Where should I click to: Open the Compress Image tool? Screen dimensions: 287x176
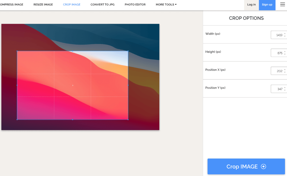point(11,4)
